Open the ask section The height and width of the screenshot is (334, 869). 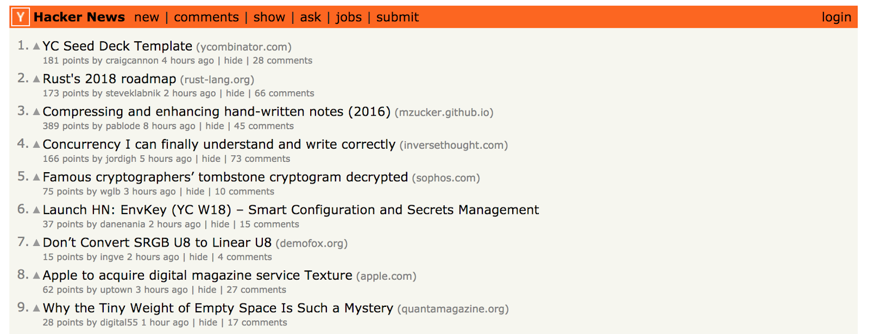tap(311, 17)
